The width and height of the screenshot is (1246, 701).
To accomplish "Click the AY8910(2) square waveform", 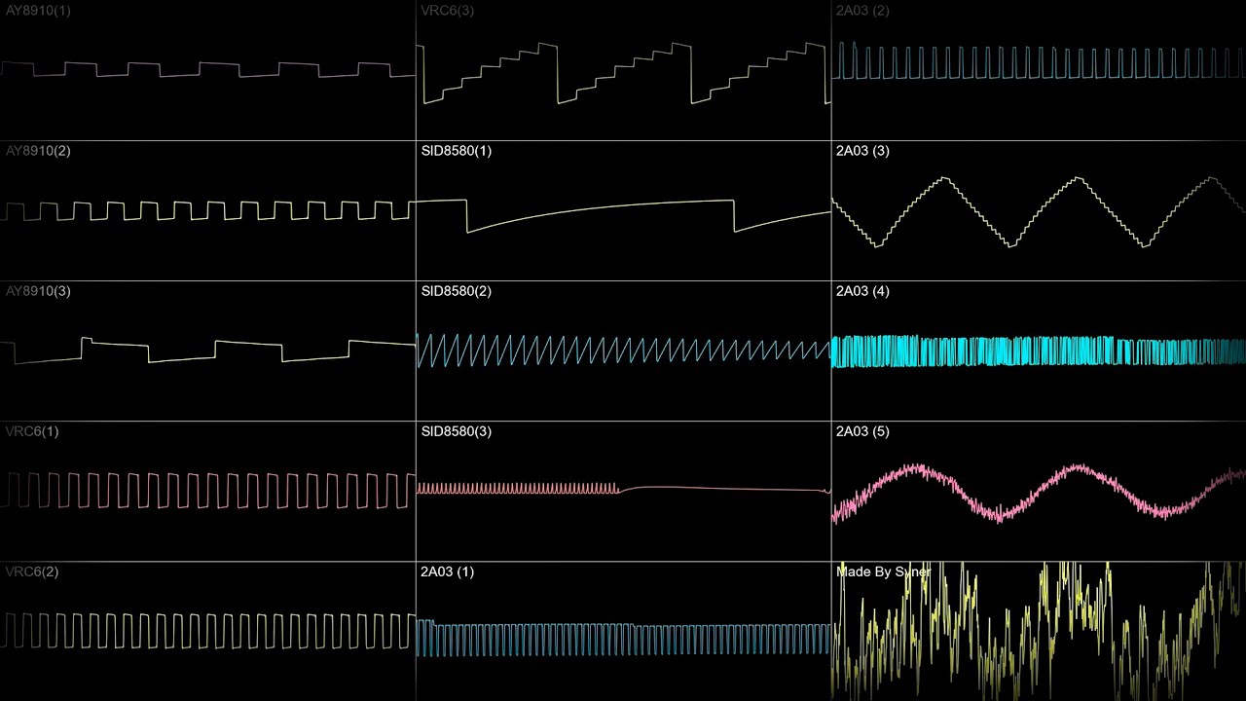I will pos(207,210).
